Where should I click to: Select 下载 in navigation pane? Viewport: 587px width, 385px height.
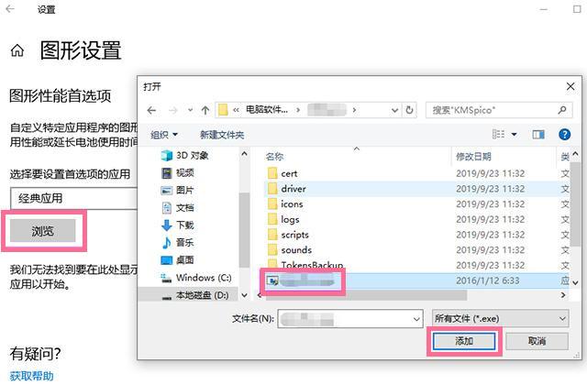(x=177, y=225)
